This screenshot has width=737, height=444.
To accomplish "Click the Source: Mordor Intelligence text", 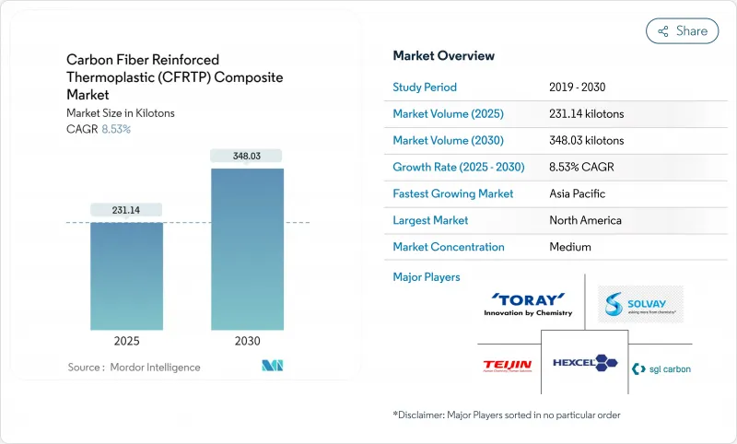I will click(134, 367).
